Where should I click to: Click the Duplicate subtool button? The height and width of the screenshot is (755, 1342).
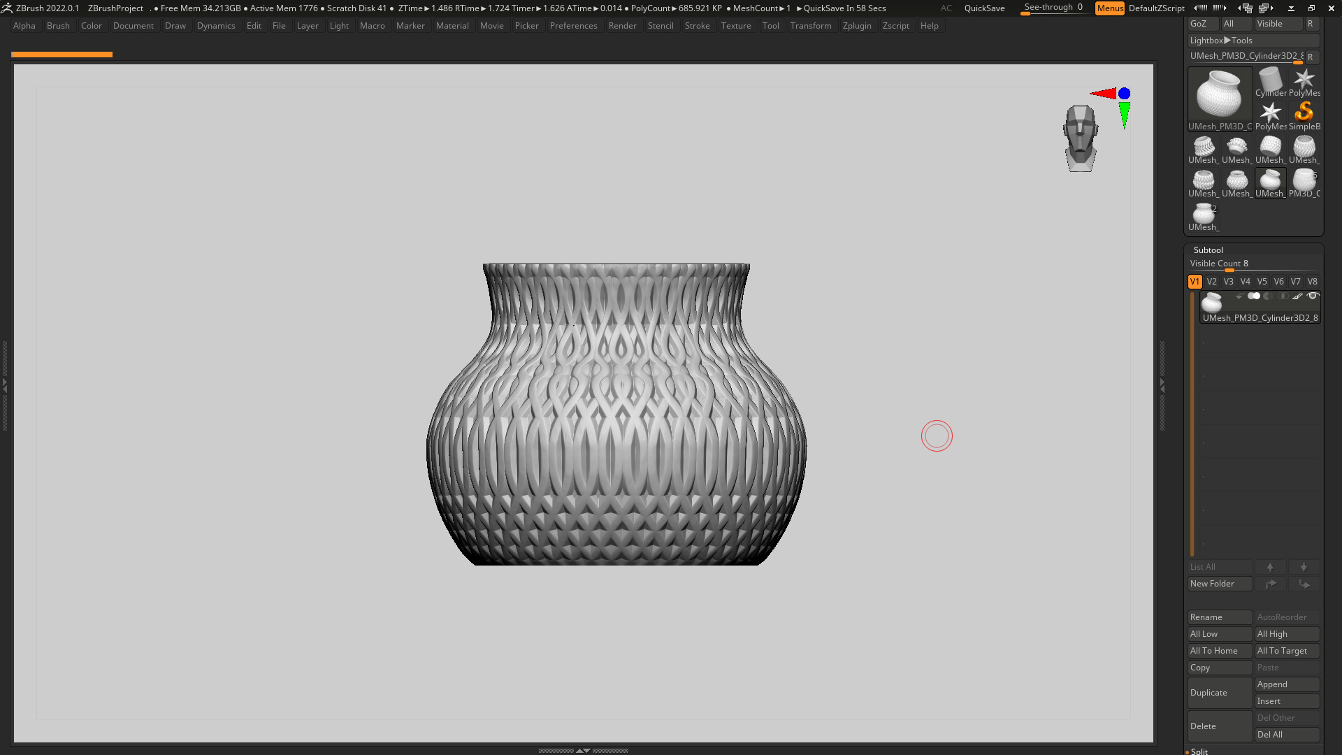[x=1220, y=693]
